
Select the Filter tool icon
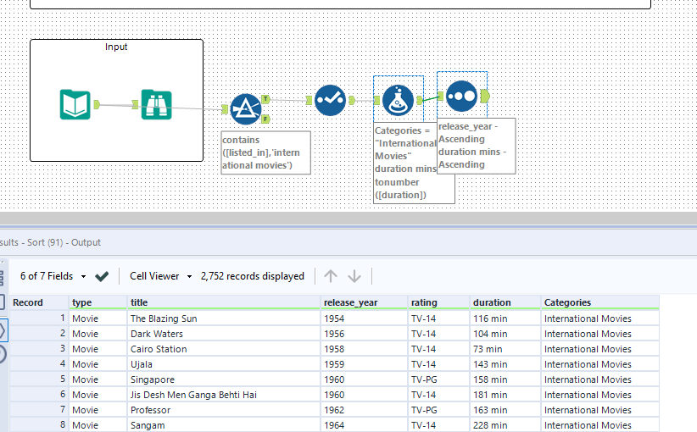click(x=245, y=108)
